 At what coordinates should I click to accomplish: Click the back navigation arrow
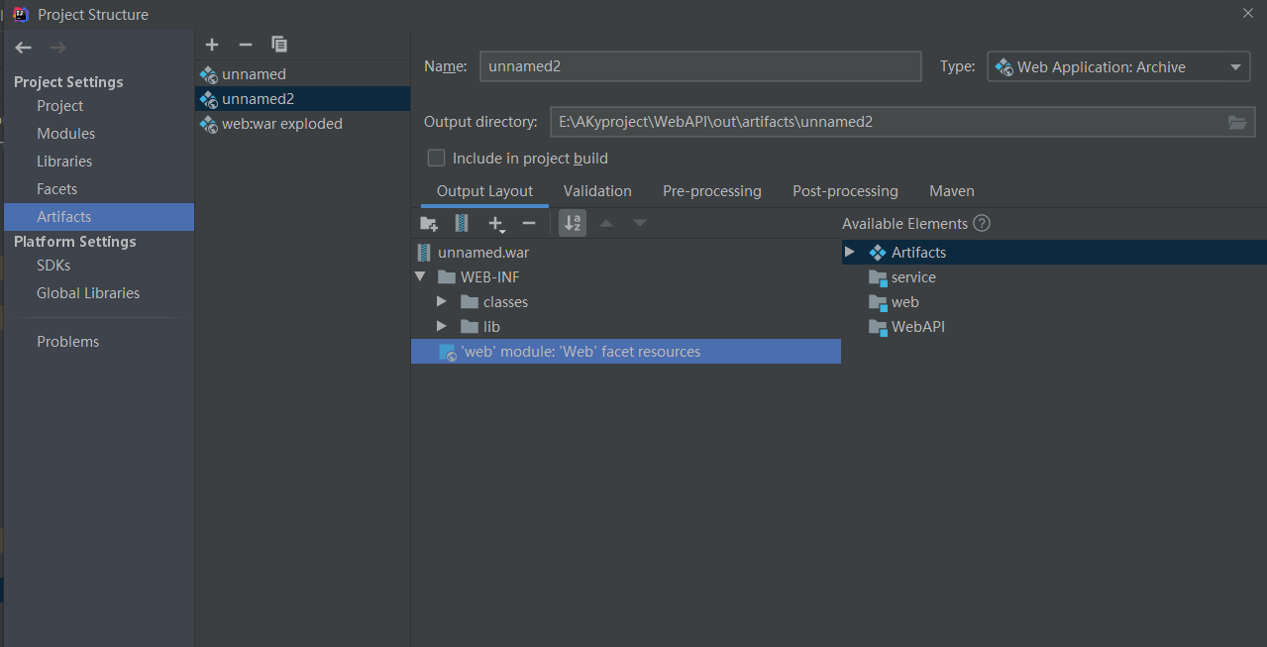point(24,48)
